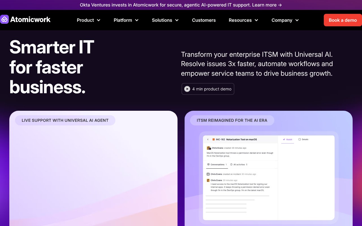Expand the Solutions dropdown
This screenshot has width=362, height=226.
pyautogui.click(x=165, y=20)
